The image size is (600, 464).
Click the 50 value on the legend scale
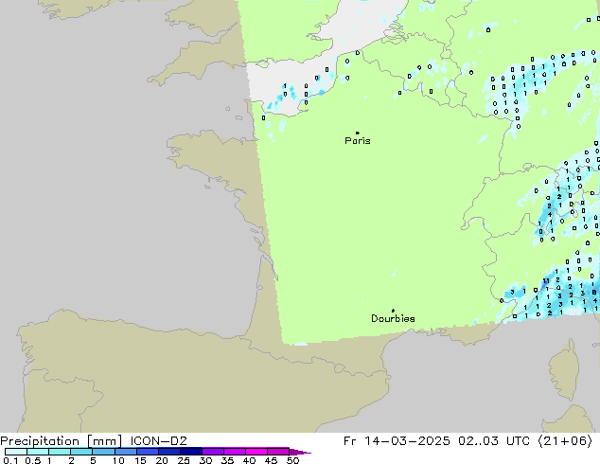point(292,460)
